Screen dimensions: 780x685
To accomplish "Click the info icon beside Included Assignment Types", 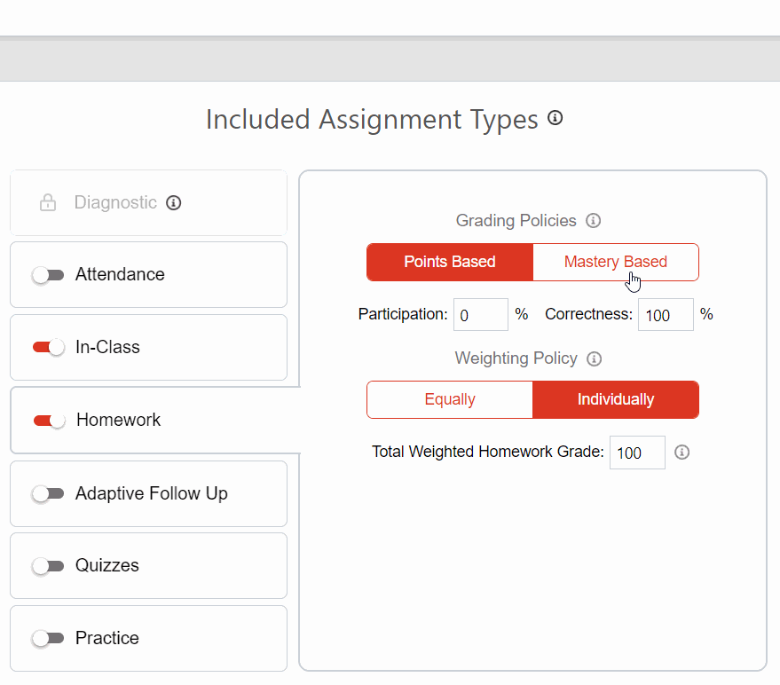I will coord(555,117).
